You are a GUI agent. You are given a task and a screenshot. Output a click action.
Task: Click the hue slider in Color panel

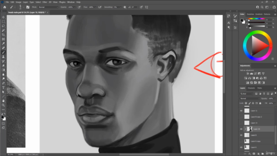pyautogui.click(x=257, y=19)
